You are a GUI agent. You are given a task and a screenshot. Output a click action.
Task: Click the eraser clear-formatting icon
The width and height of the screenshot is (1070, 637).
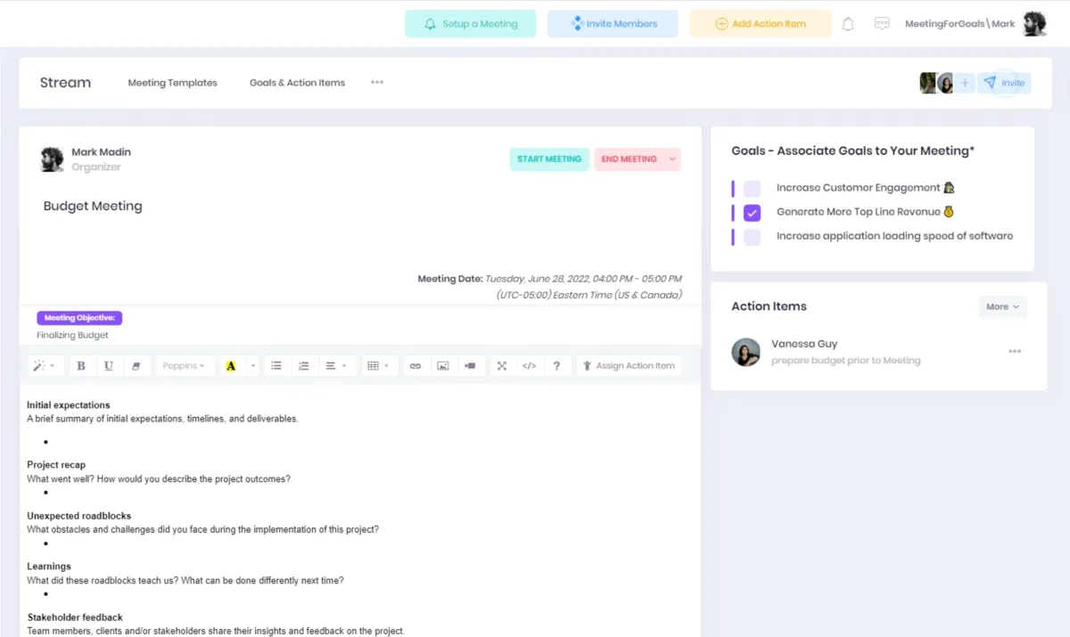(x=136, y=366)
